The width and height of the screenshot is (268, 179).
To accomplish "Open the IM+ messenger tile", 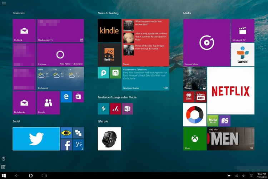I will 66,133.
